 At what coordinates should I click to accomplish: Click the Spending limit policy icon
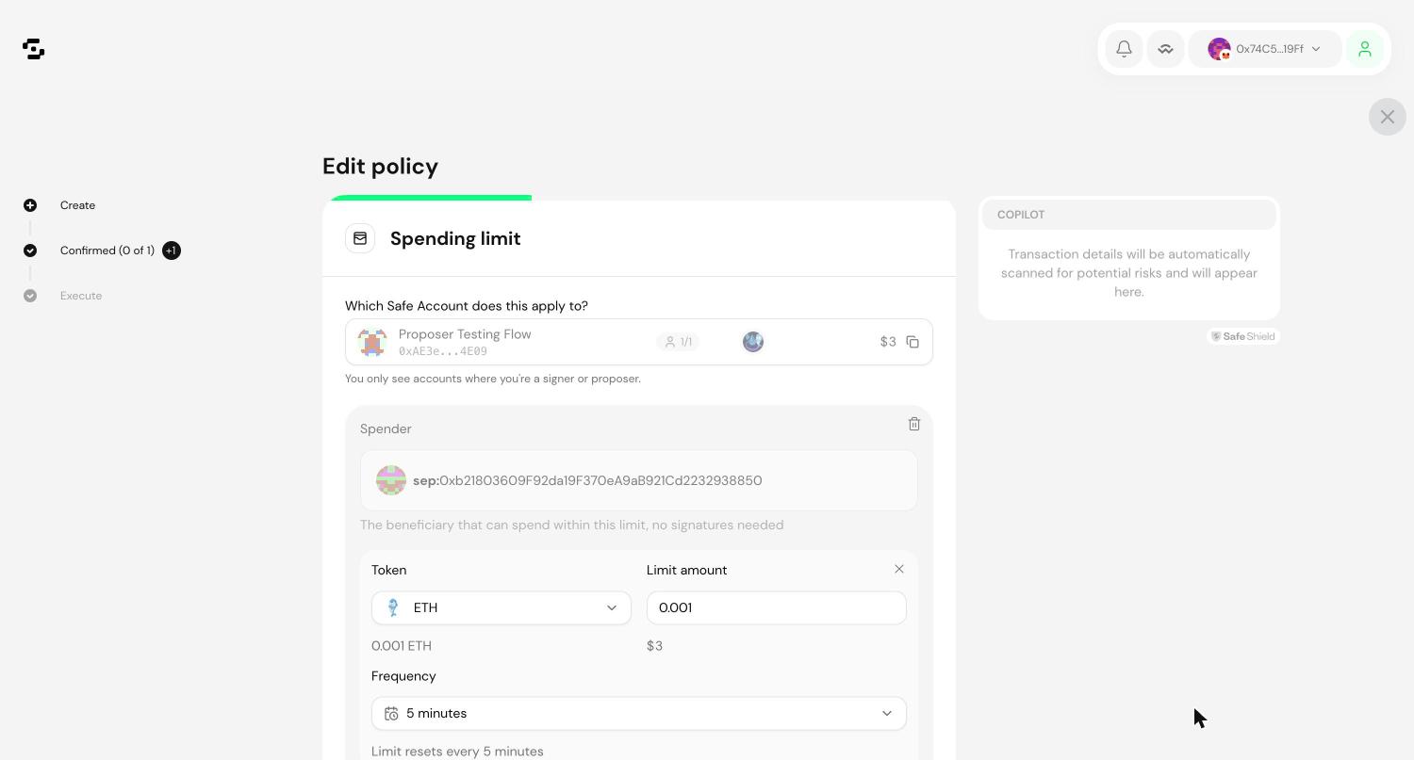point(360,238)
